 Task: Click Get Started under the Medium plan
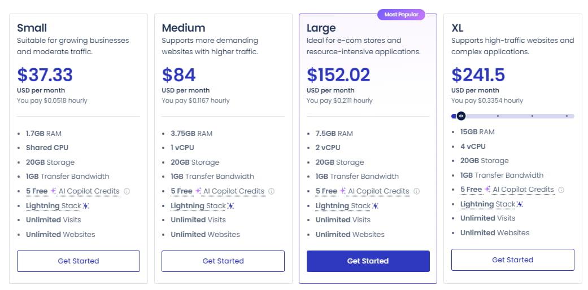tap(223, 261)
